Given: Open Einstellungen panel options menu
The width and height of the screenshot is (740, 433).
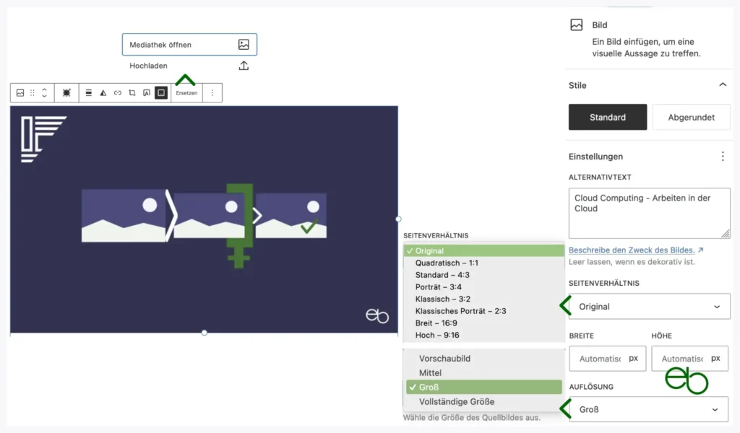Looking at the screenshot, I should point(722,157).
